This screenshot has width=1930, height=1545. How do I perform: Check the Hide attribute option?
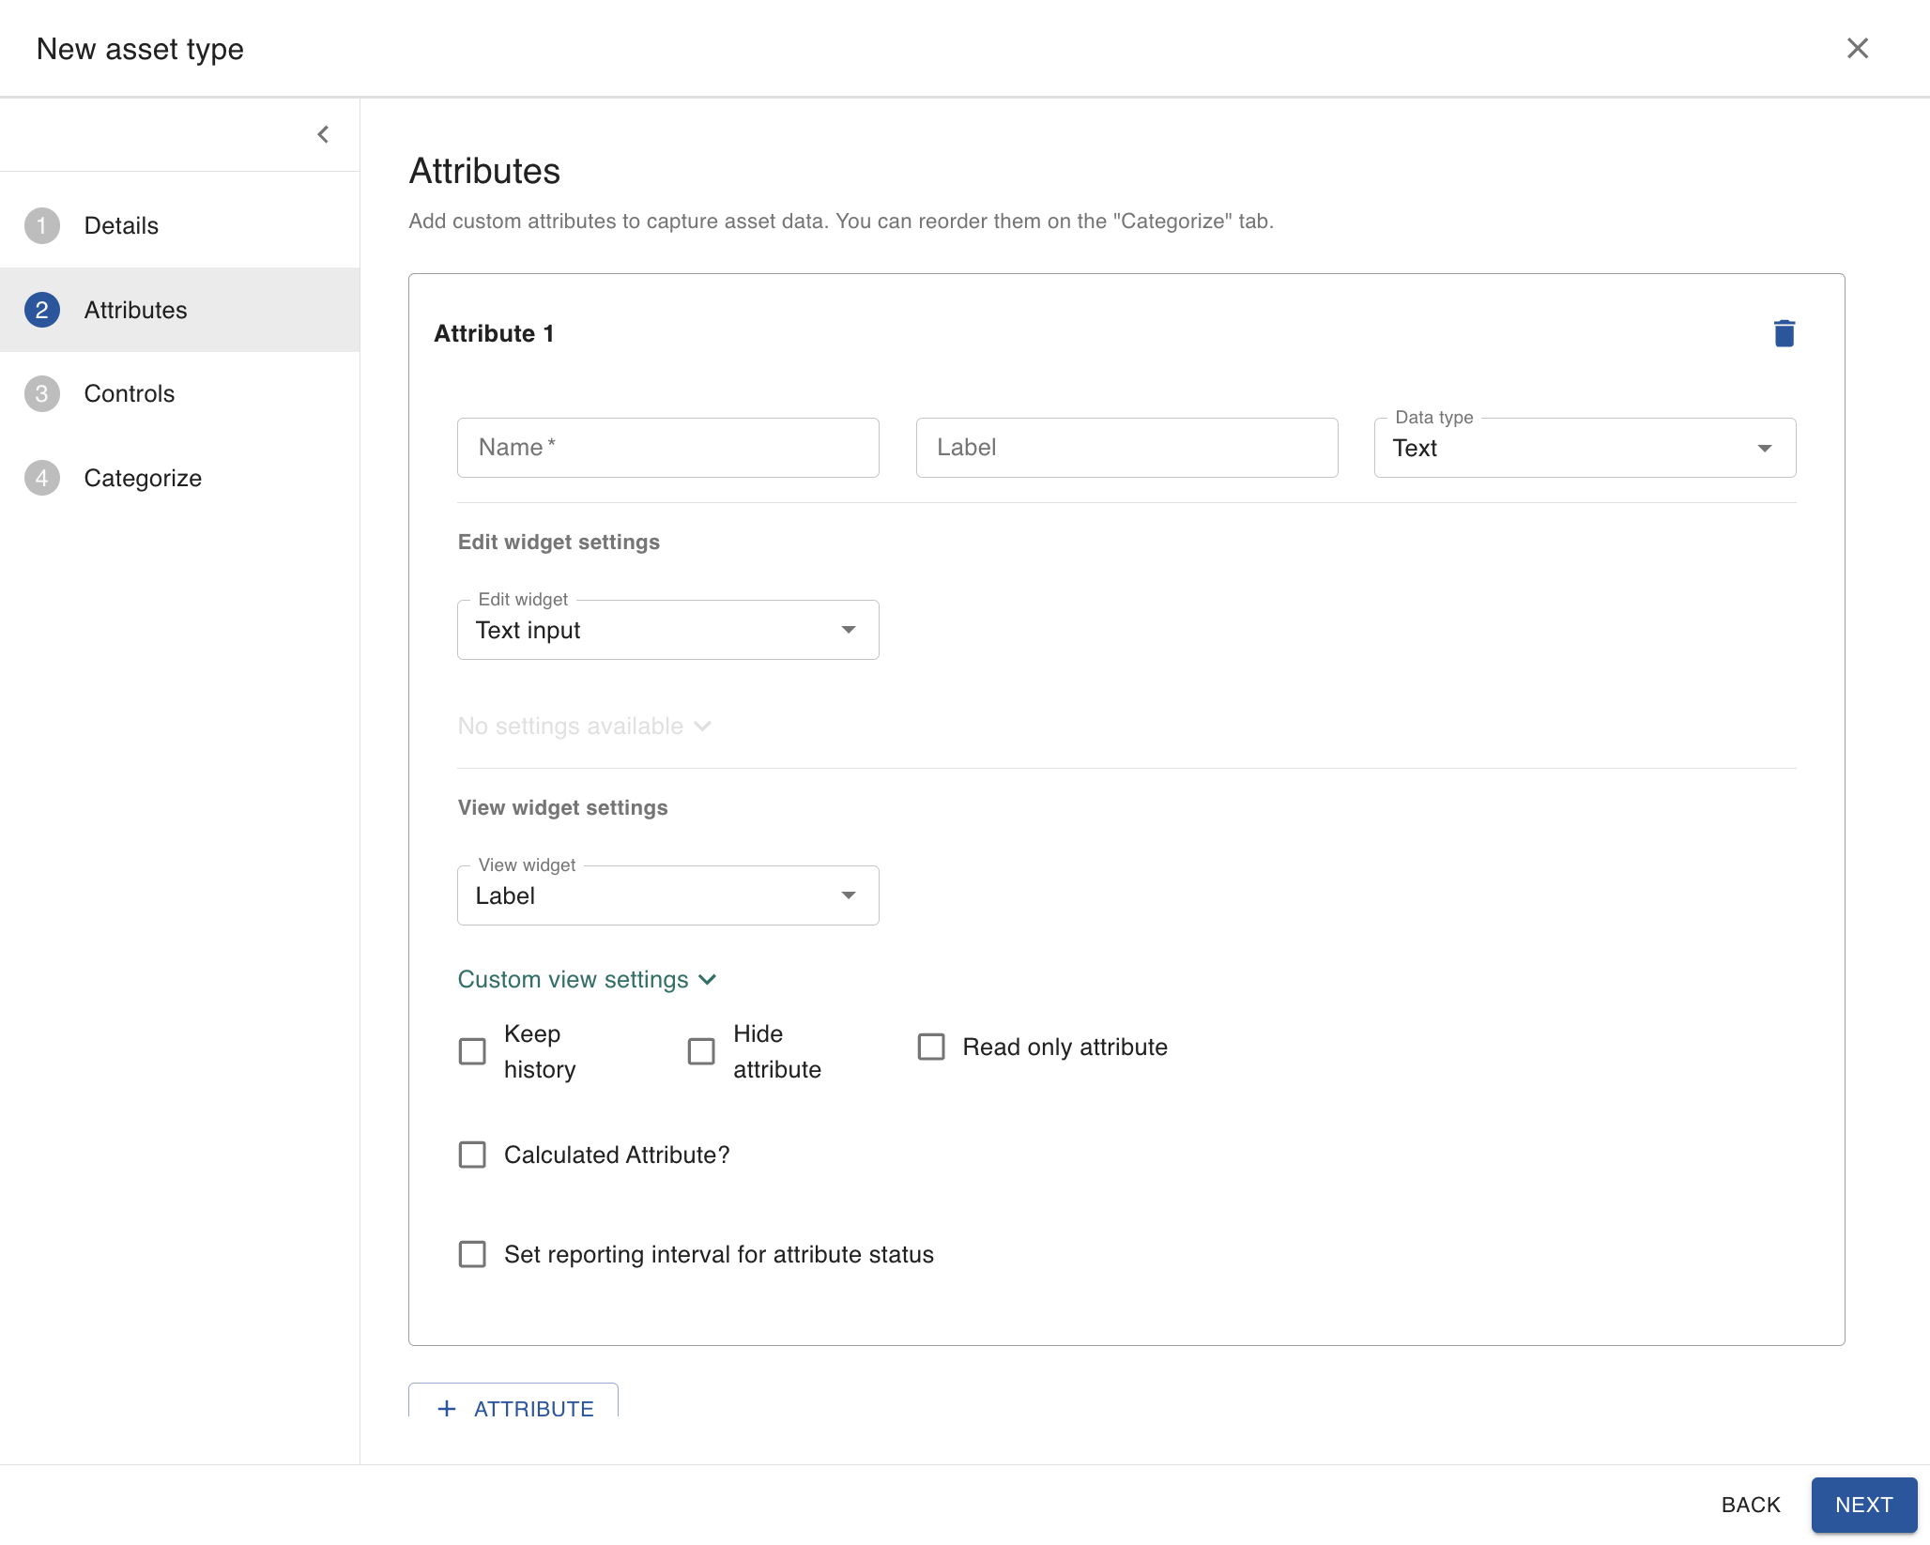click(701, 1051)
